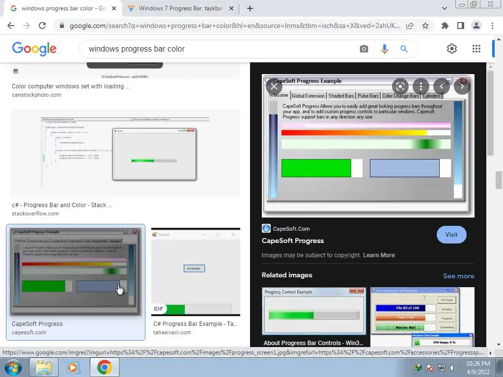Click stackoverflow.com source text

pos(35,214)
